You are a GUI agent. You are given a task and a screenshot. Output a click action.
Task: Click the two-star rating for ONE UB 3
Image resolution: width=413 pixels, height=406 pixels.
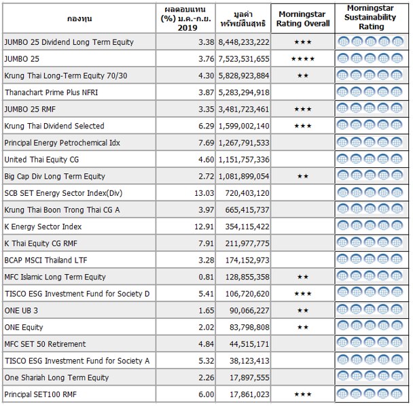[x=303, y=310]
